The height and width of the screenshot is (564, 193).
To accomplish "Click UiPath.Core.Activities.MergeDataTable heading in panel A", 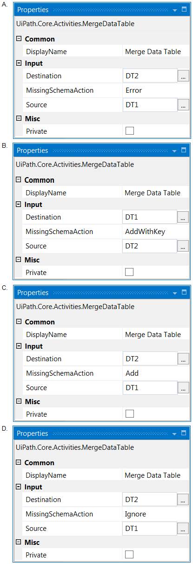I will click(75, 24).
